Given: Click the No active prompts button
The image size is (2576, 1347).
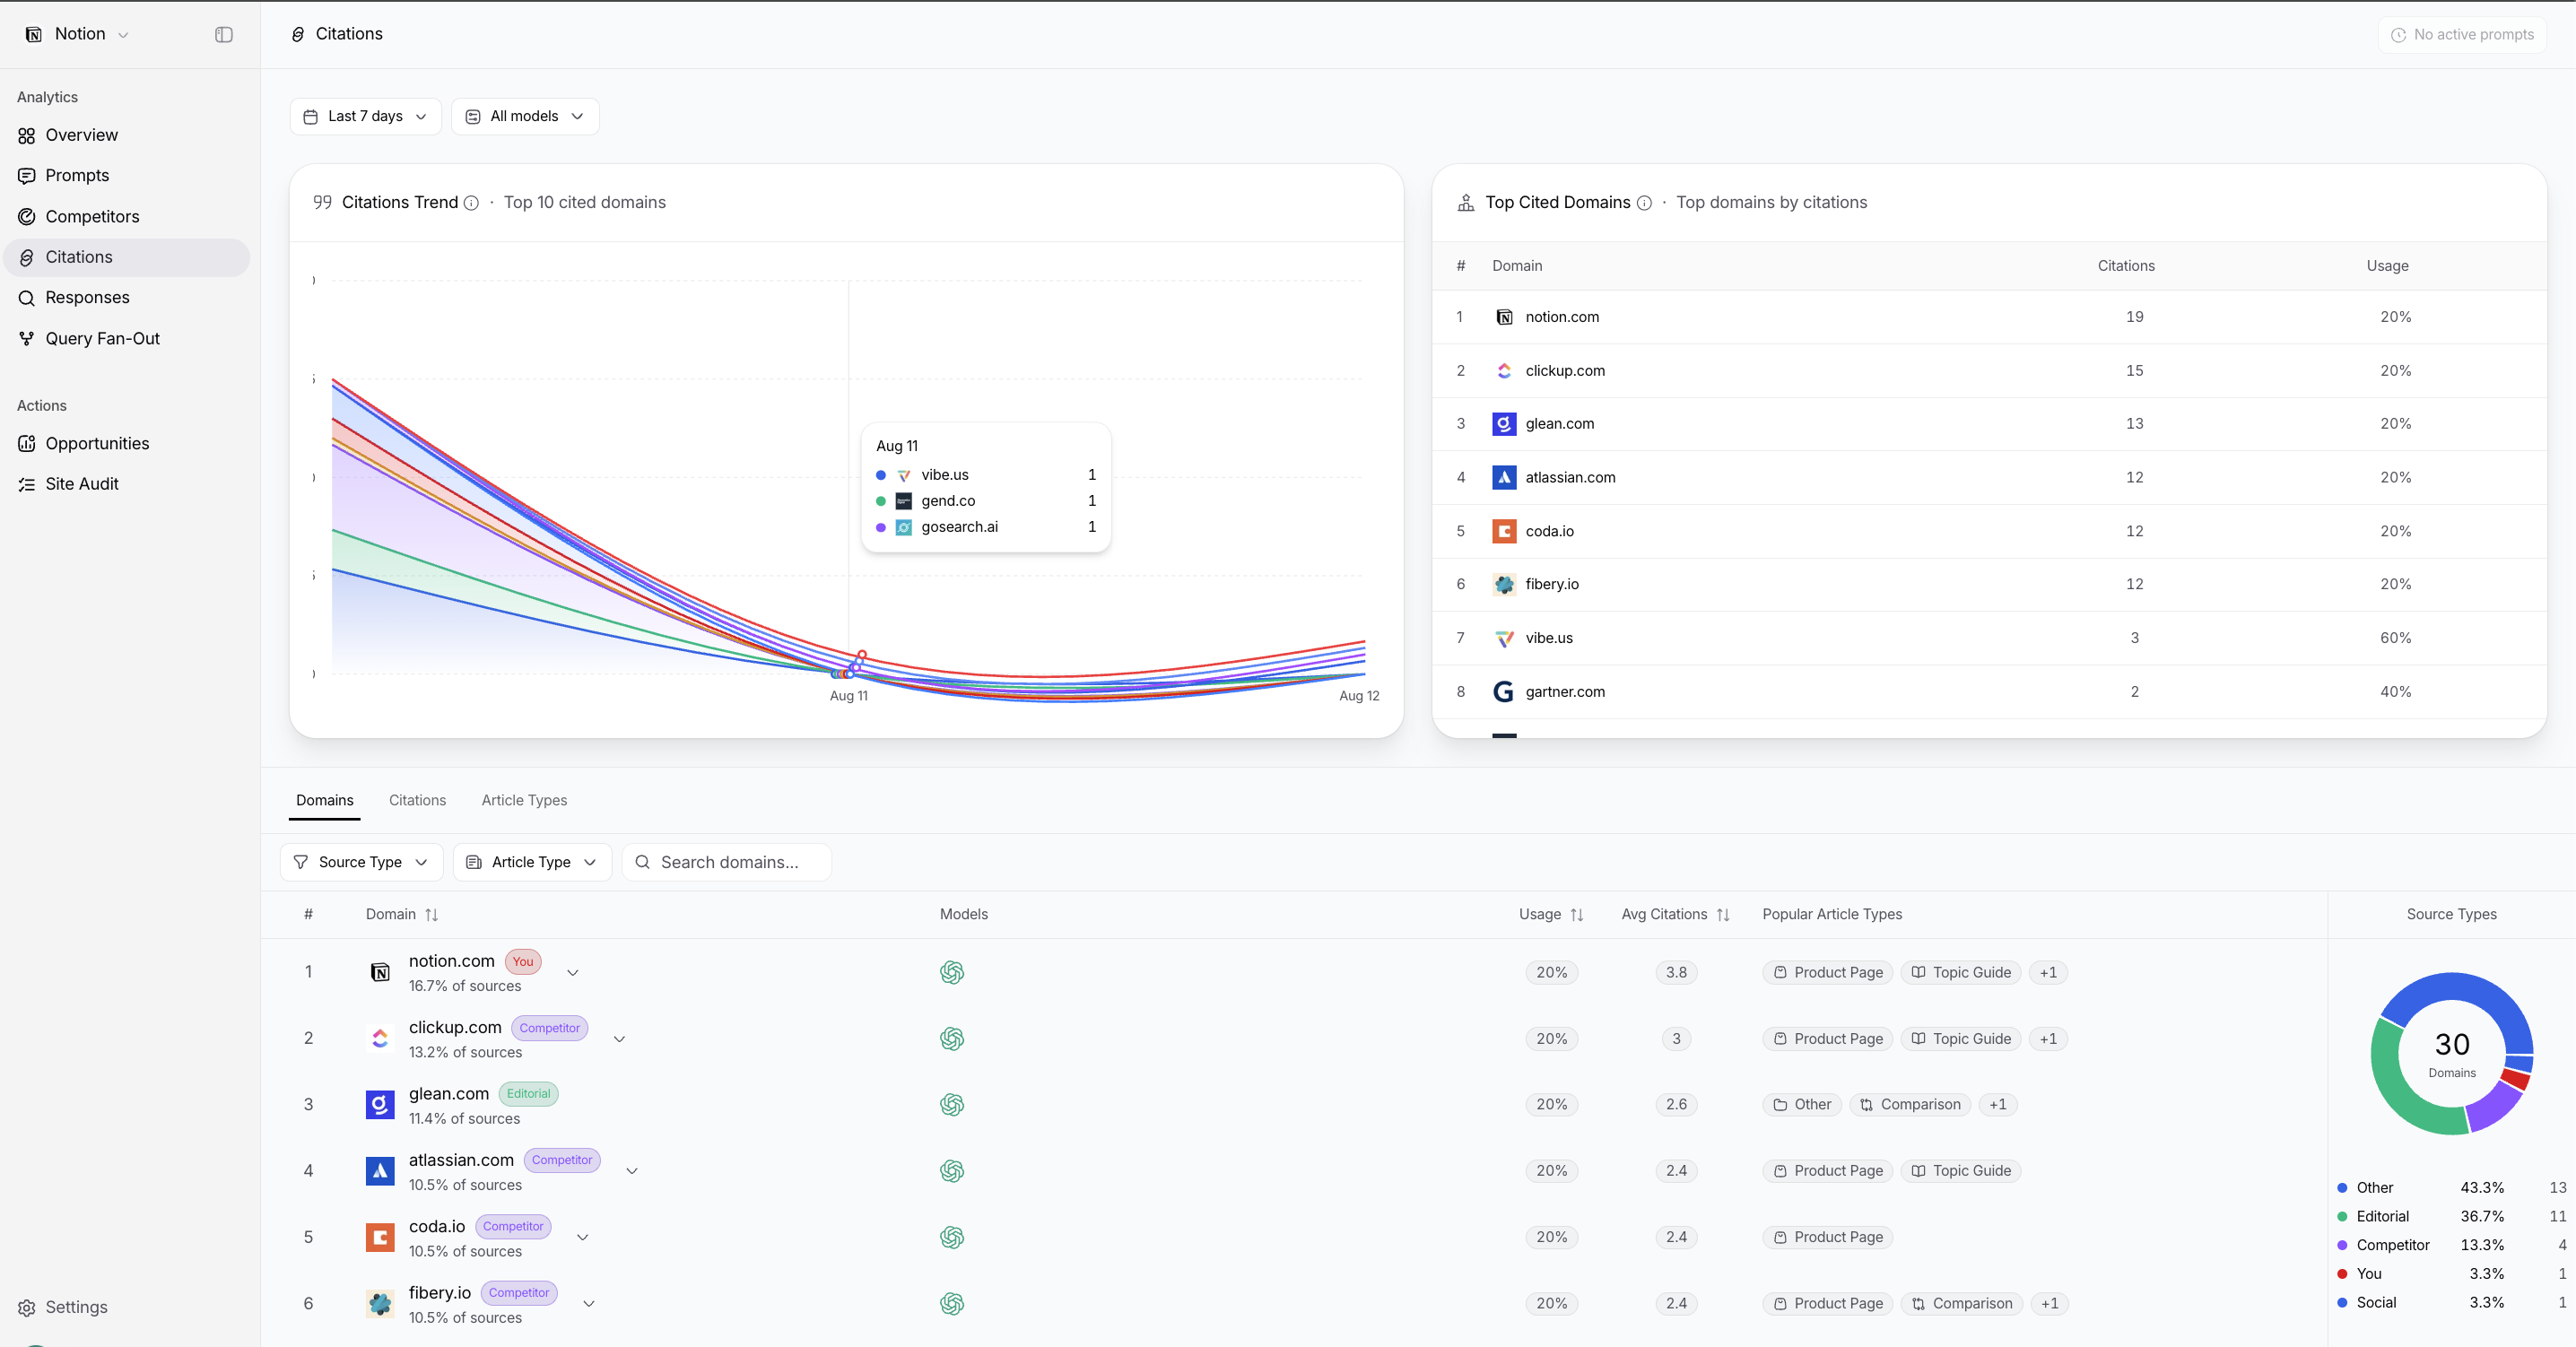Looking at the screenshot, I should pos(2462,34).
